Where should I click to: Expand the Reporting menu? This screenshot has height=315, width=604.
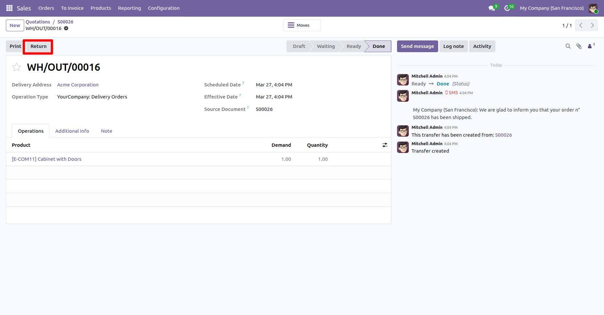[129, 8]
